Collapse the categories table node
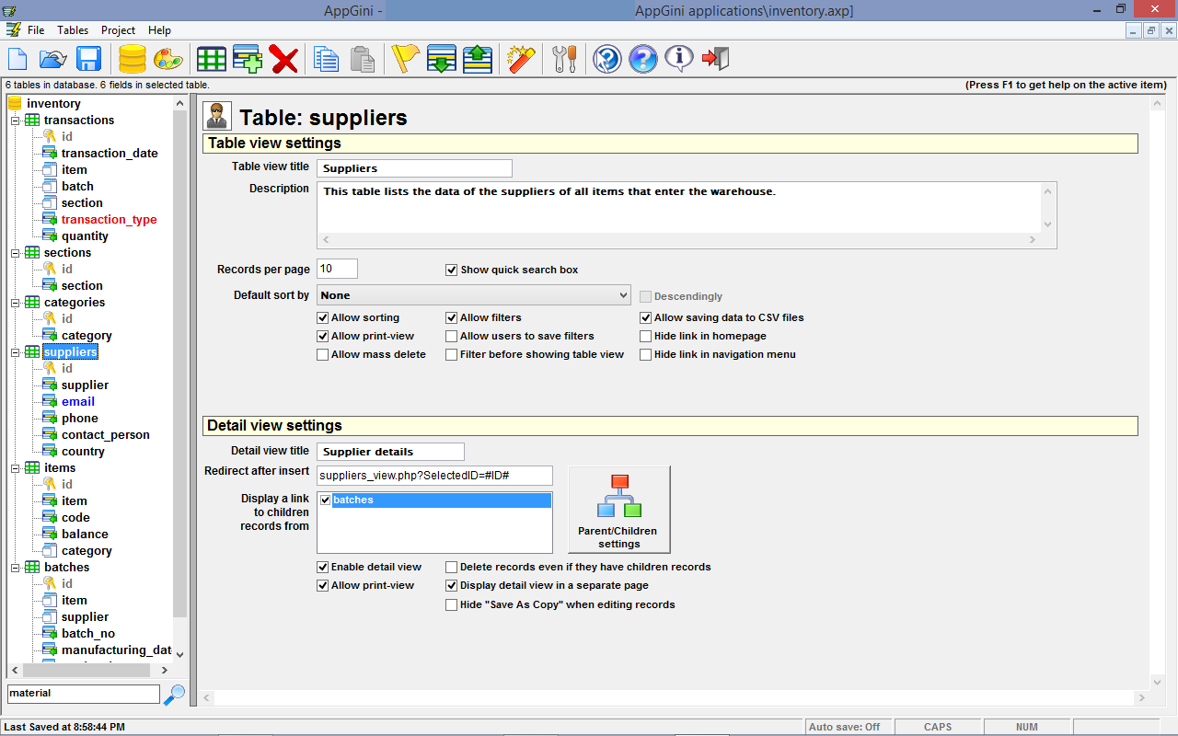Viewport: 1178px width, 736px height. (15, 303)
